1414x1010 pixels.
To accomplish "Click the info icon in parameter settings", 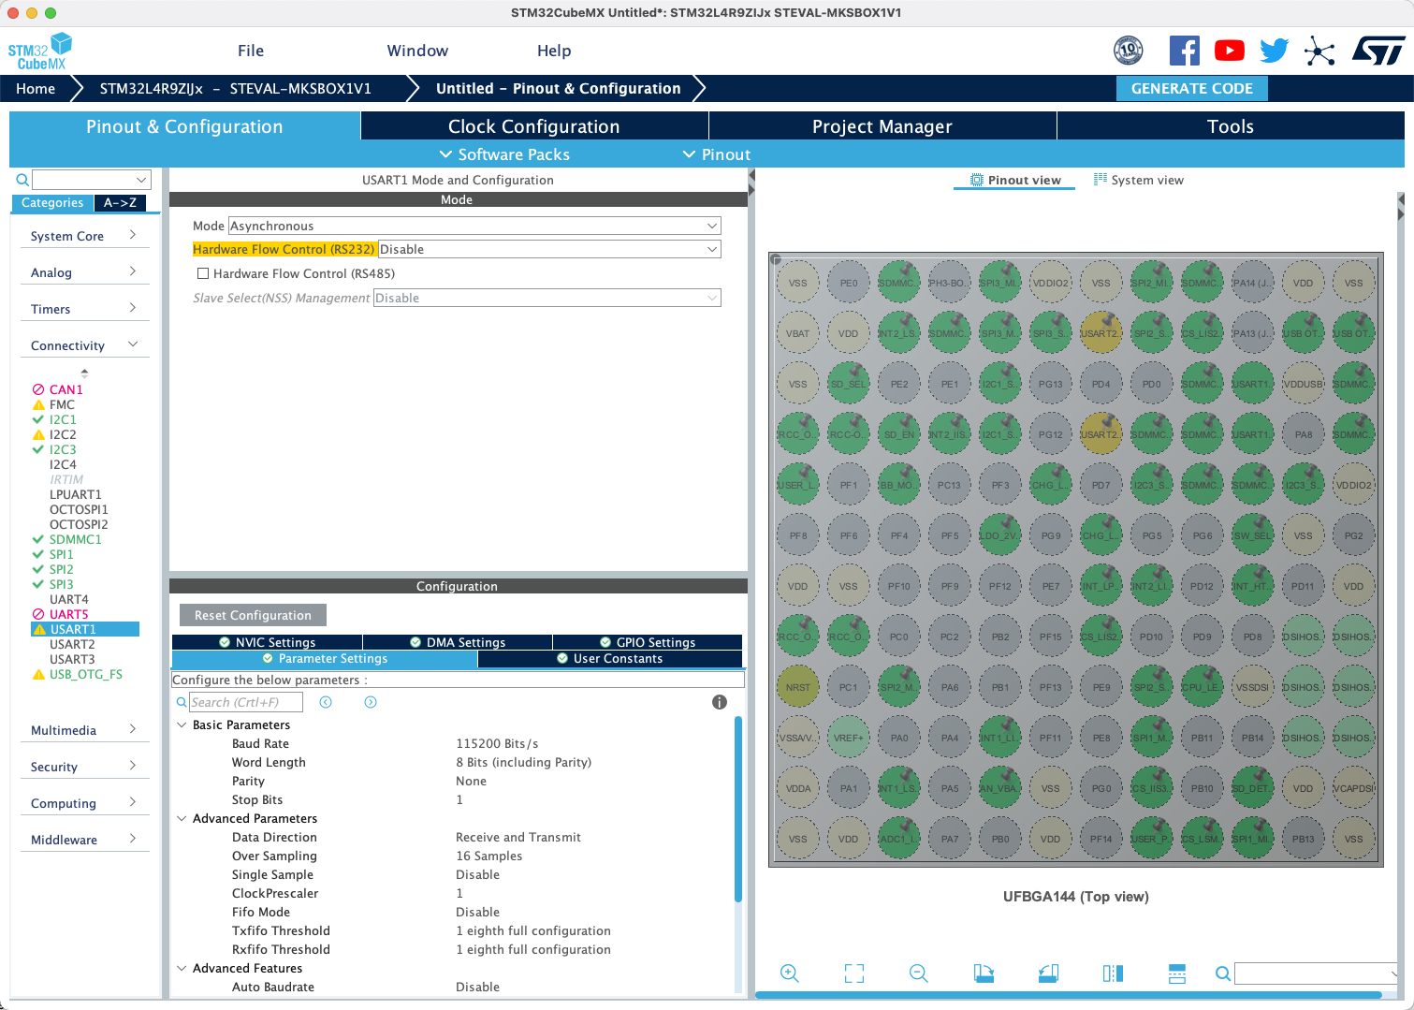I will coord(720,702).
